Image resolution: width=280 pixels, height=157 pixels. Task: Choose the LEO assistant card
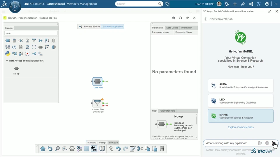pos(241,101)
